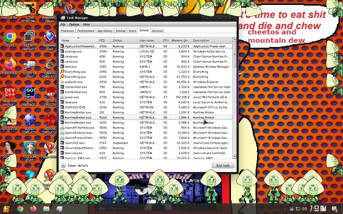The width and height of the screenshot is (343, 214).
Task: Select the audiodg.exe process row
Action: [x=146, y=51]
